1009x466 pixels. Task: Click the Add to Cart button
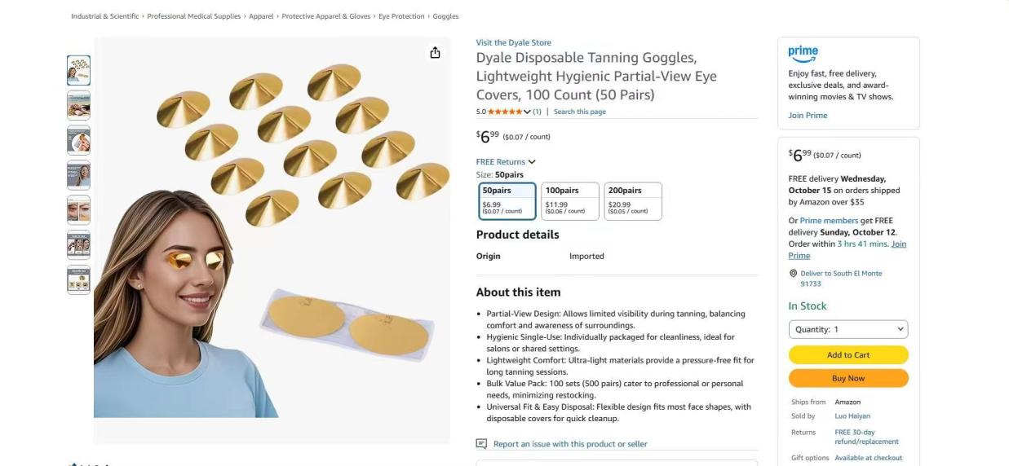[x=847, y=354]
